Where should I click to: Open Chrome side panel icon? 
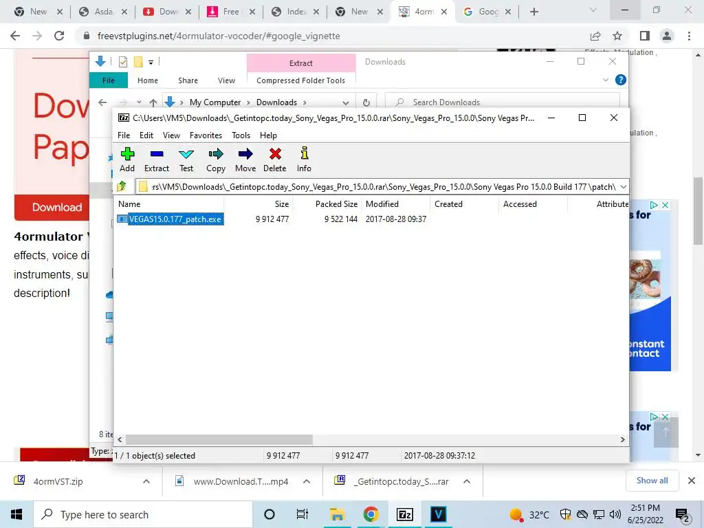point(645,36)
